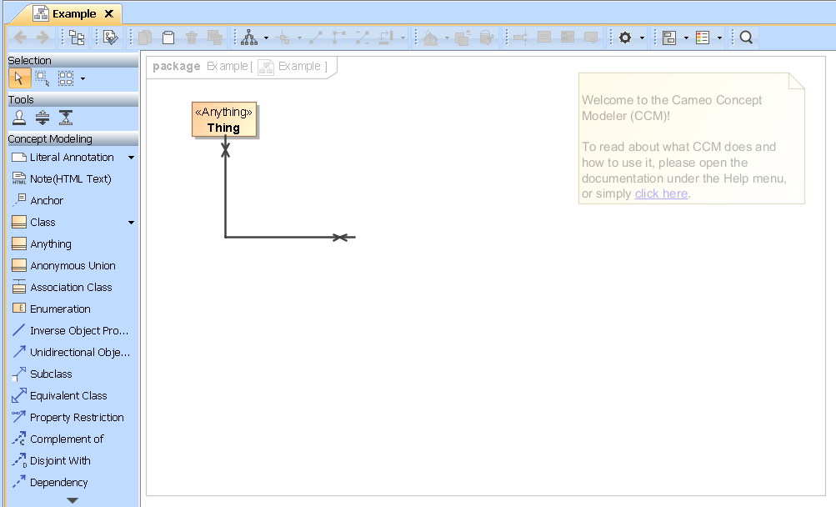Select the Thing class on canvas
The image size is (836, 507).
pyautogui.click(x=224, y=120)
